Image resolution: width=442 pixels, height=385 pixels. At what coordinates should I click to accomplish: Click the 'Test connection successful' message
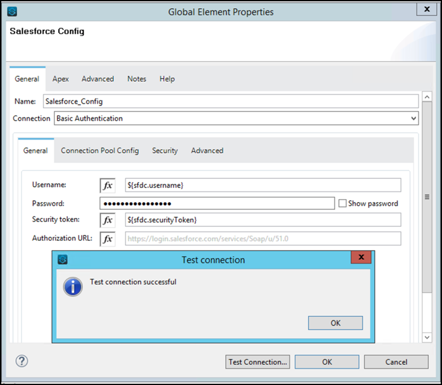click(133, 282)
